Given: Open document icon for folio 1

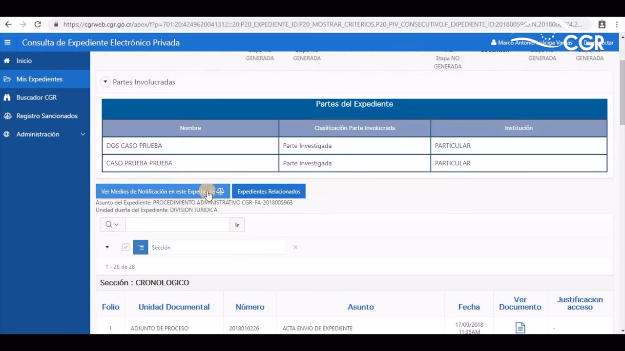Looking at the screenshot, I should pyautogui.click(x=520, y=328).
